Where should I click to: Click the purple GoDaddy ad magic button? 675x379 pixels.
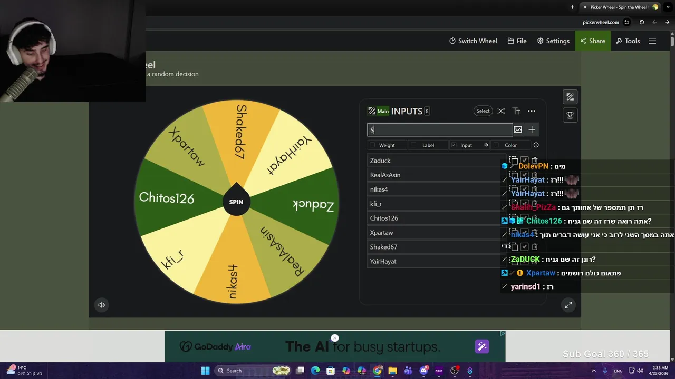pos(482,346)
